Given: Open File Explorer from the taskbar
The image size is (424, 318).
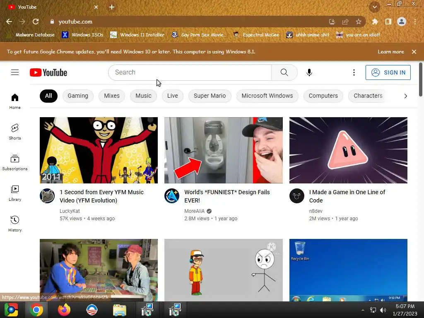Looking at the screenshot, I should (x=119, y=310).
